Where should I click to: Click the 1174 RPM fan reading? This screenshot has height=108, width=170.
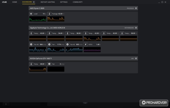coord(61,44)
